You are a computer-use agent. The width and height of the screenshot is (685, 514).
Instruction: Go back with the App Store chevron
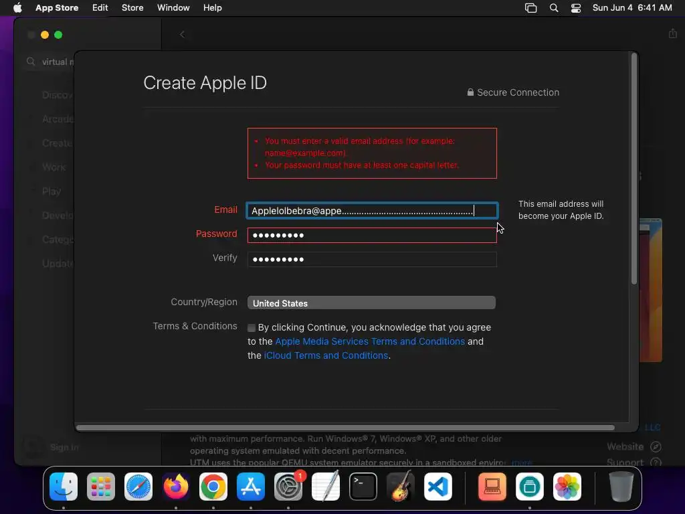pos(182,35)
